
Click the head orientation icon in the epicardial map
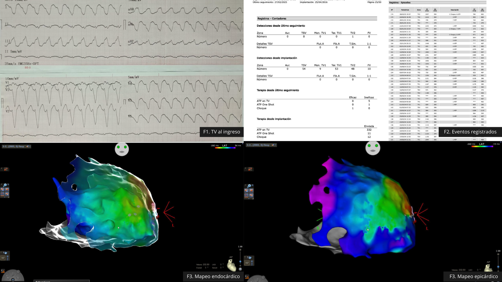tap(373, 148)
